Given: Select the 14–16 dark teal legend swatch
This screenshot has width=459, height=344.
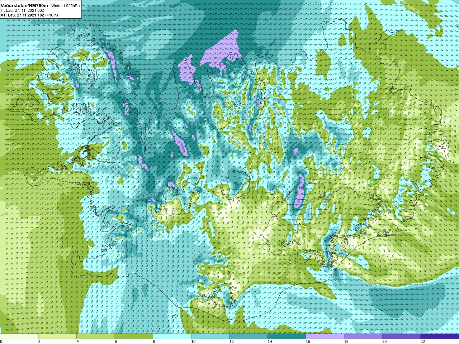Looking at the screenshot, I should (x=287, y=336).
